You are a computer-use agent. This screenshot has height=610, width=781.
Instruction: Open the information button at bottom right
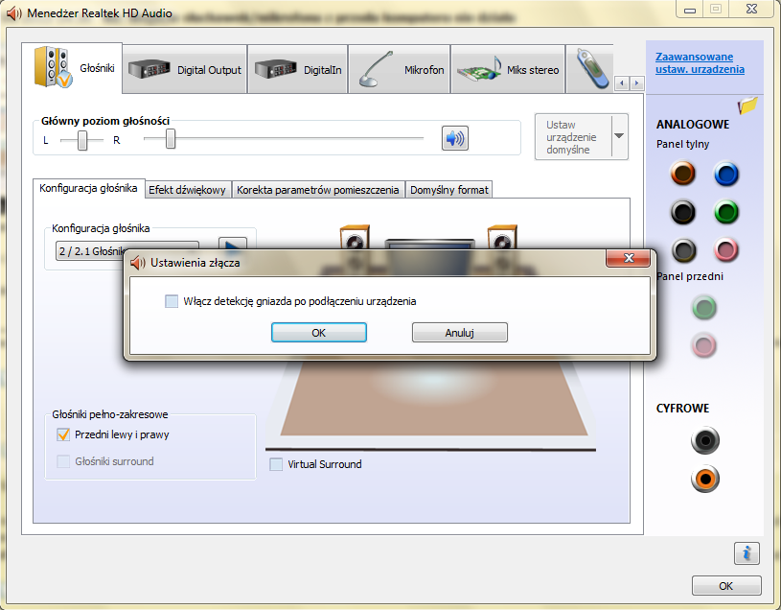(747, 553)
